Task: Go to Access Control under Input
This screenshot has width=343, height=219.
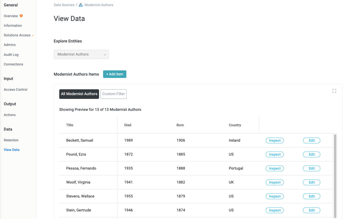Action: click(15, 89)
